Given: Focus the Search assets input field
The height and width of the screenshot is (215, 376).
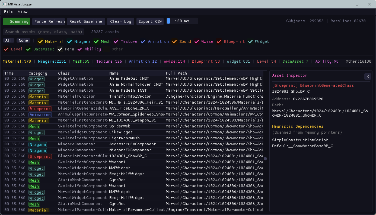Looking at the screenshot, I should (x=44, y=32).
